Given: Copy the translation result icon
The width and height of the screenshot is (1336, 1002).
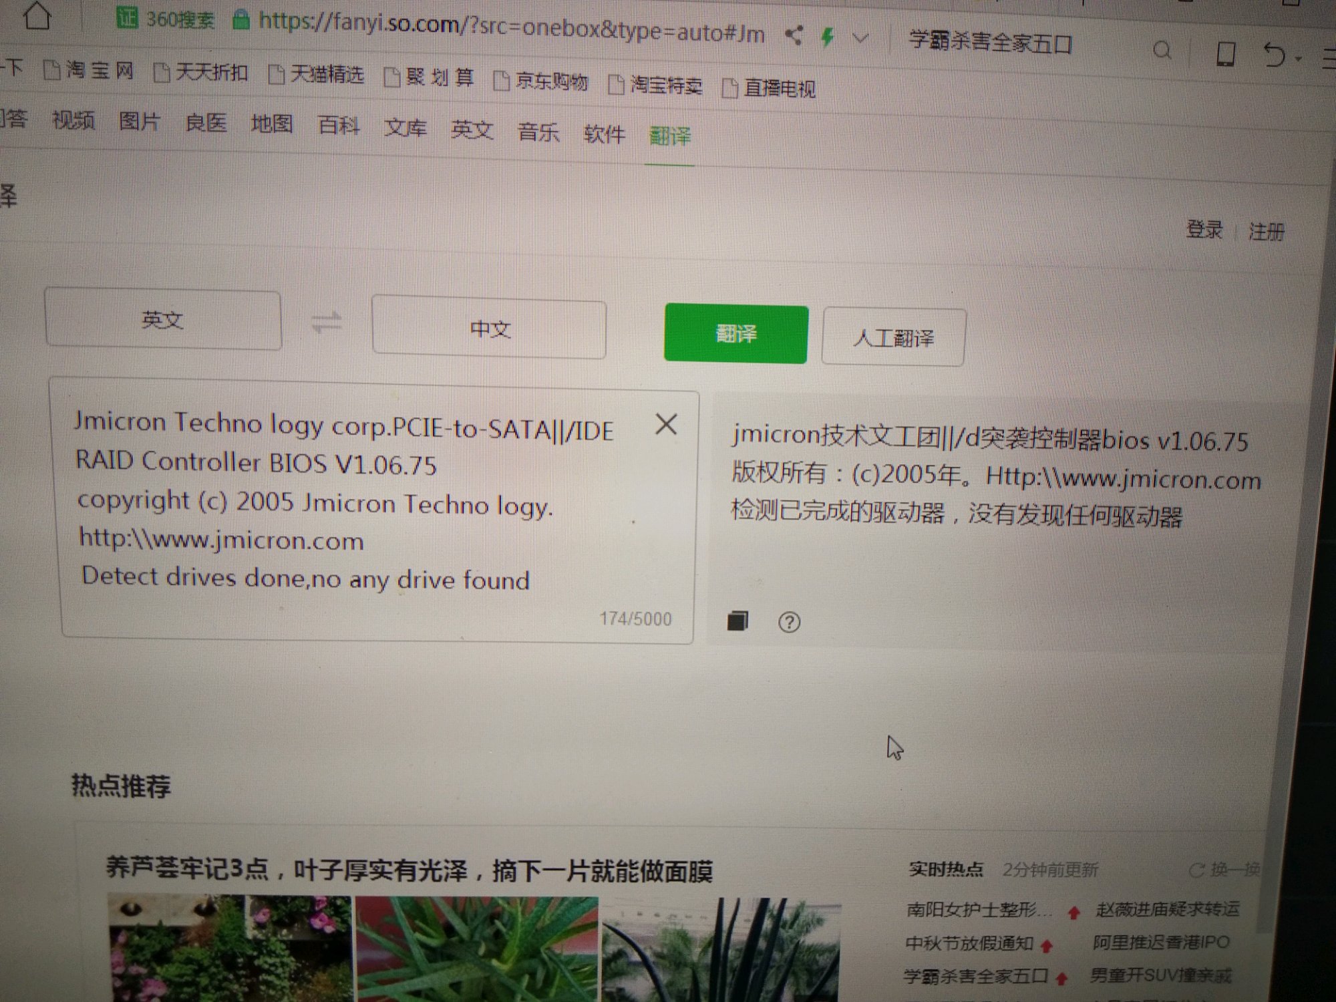Looking at the screenshot, I should 737,621.
